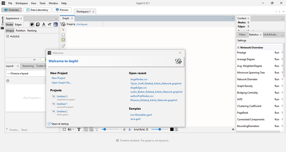
Task: Open the Data Laboratory view
Action: coord(37,10)
